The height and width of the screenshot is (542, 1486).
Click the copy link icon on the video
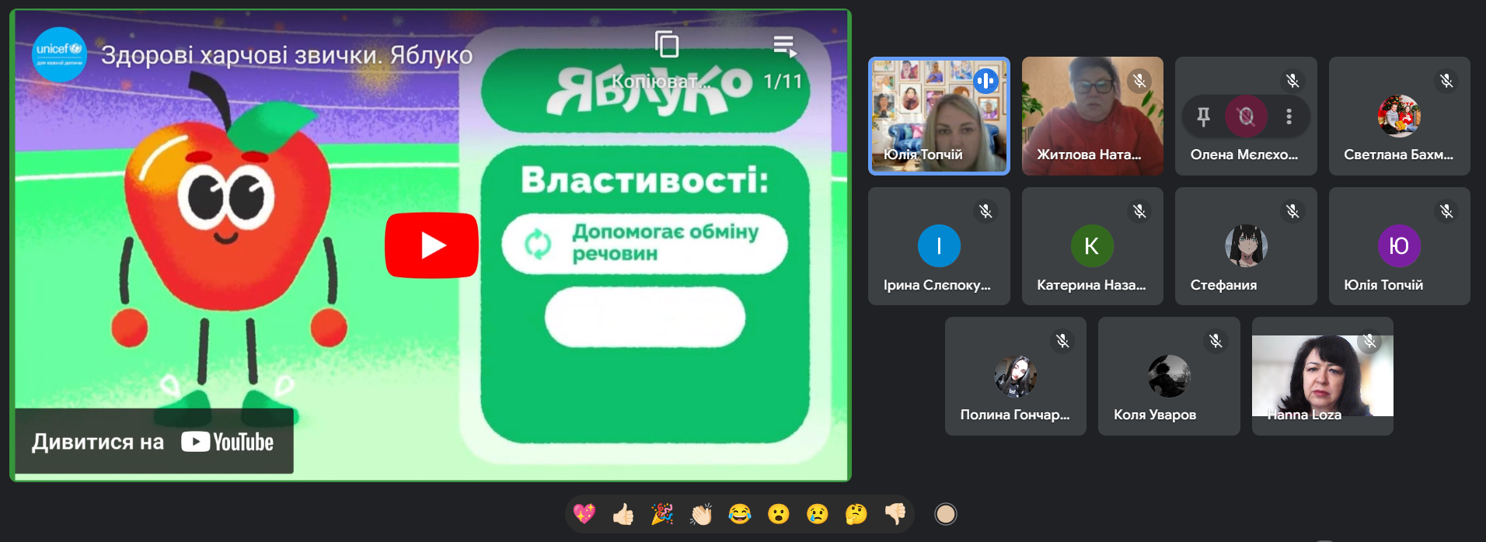(666, 45)
